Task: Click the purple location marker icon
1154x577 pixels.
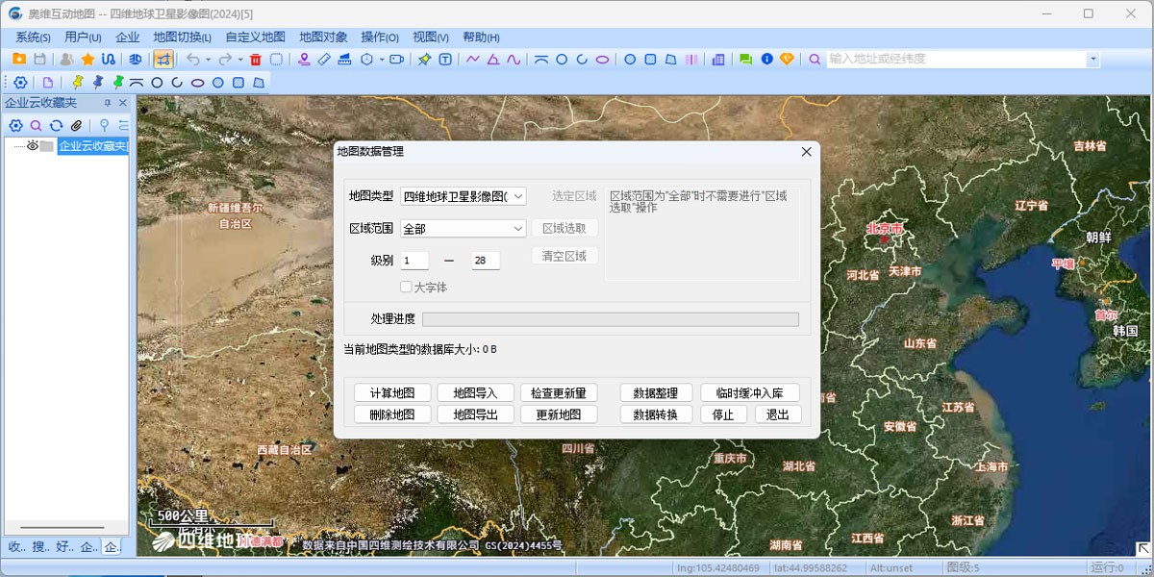Action: tap(304, 60)
